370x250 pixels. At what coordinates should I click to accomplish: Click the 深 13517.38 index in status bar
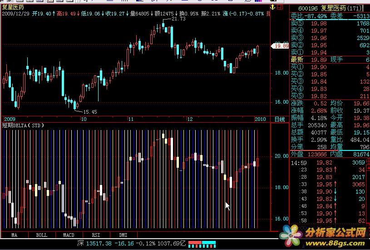click(x=95, y=243)
